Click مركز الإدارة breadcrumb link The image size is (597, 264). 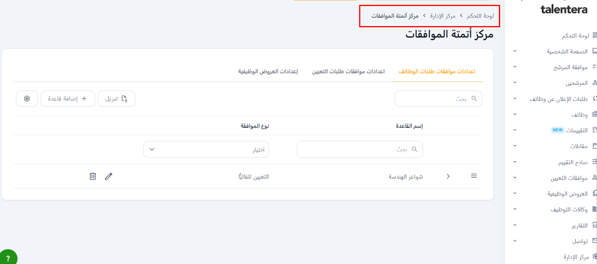pyautogui.click(x=443, y=16)
